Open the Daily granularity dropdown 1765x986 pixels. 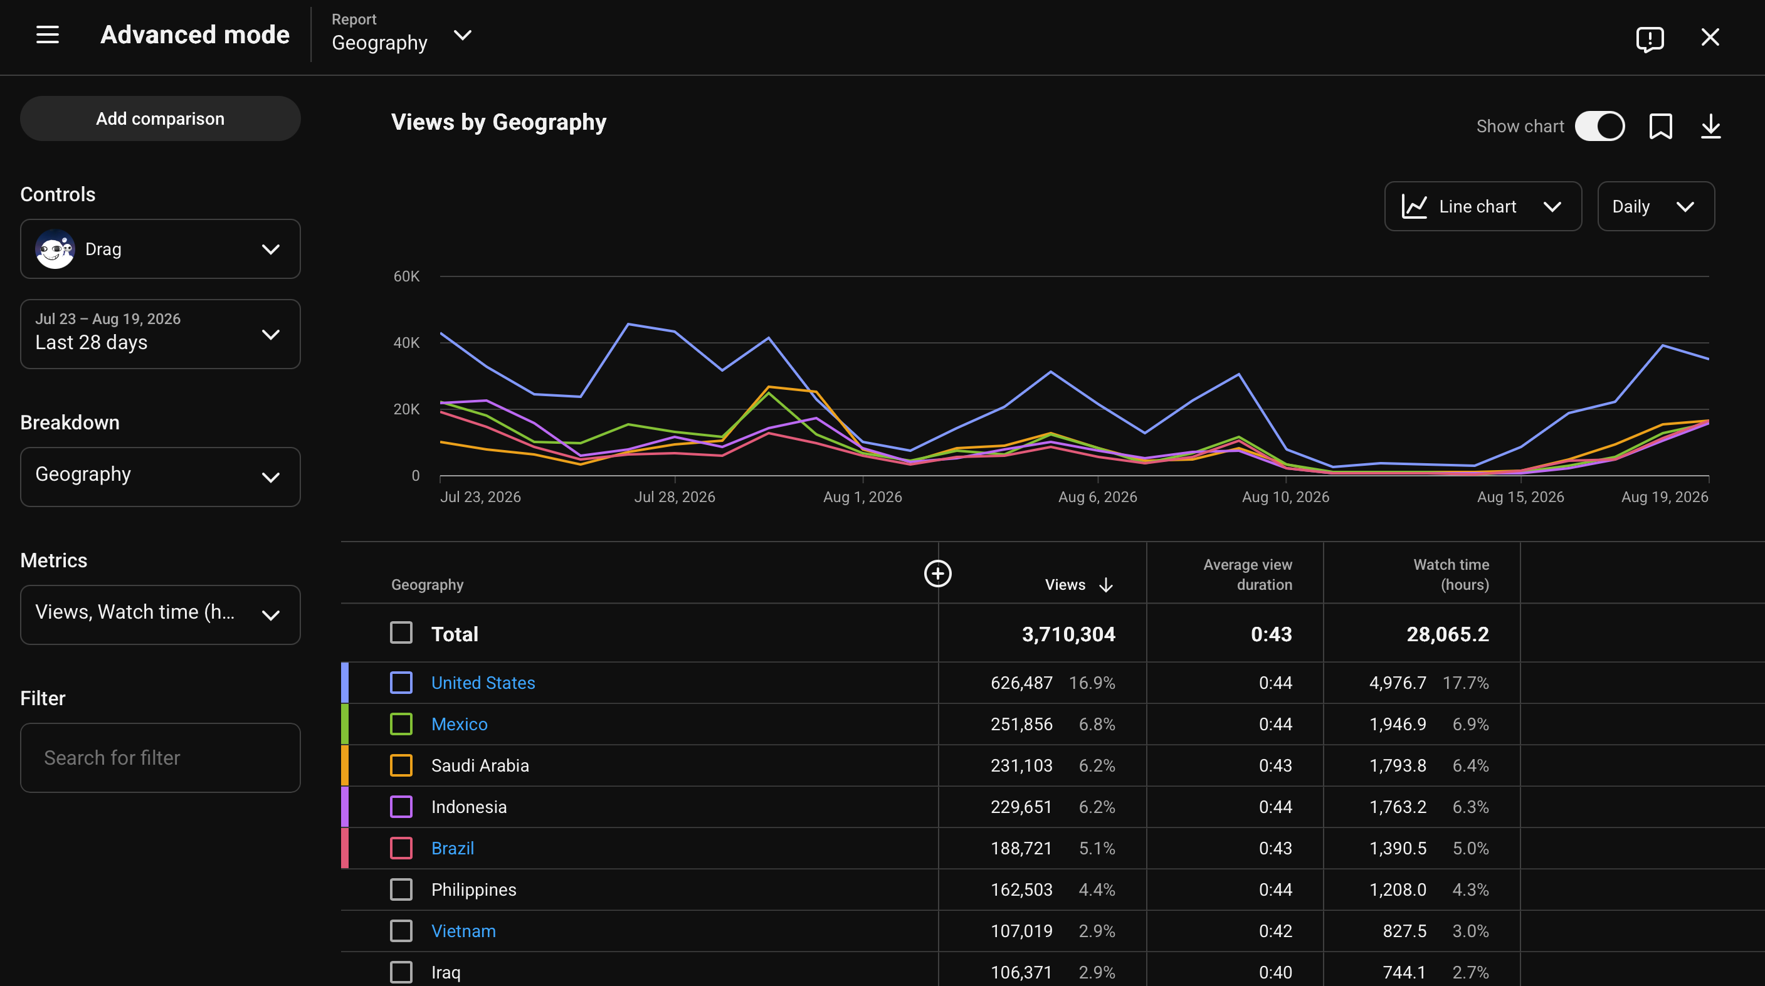point(1656,206)
